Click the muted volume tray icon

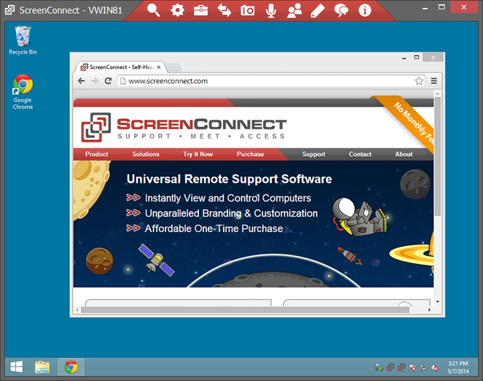[x=434, y=367]
